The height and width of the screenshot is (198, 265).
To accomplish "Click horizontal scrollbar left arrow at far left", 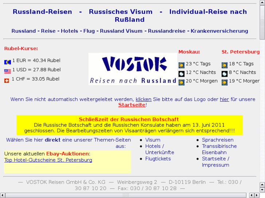I will [3, 195].
